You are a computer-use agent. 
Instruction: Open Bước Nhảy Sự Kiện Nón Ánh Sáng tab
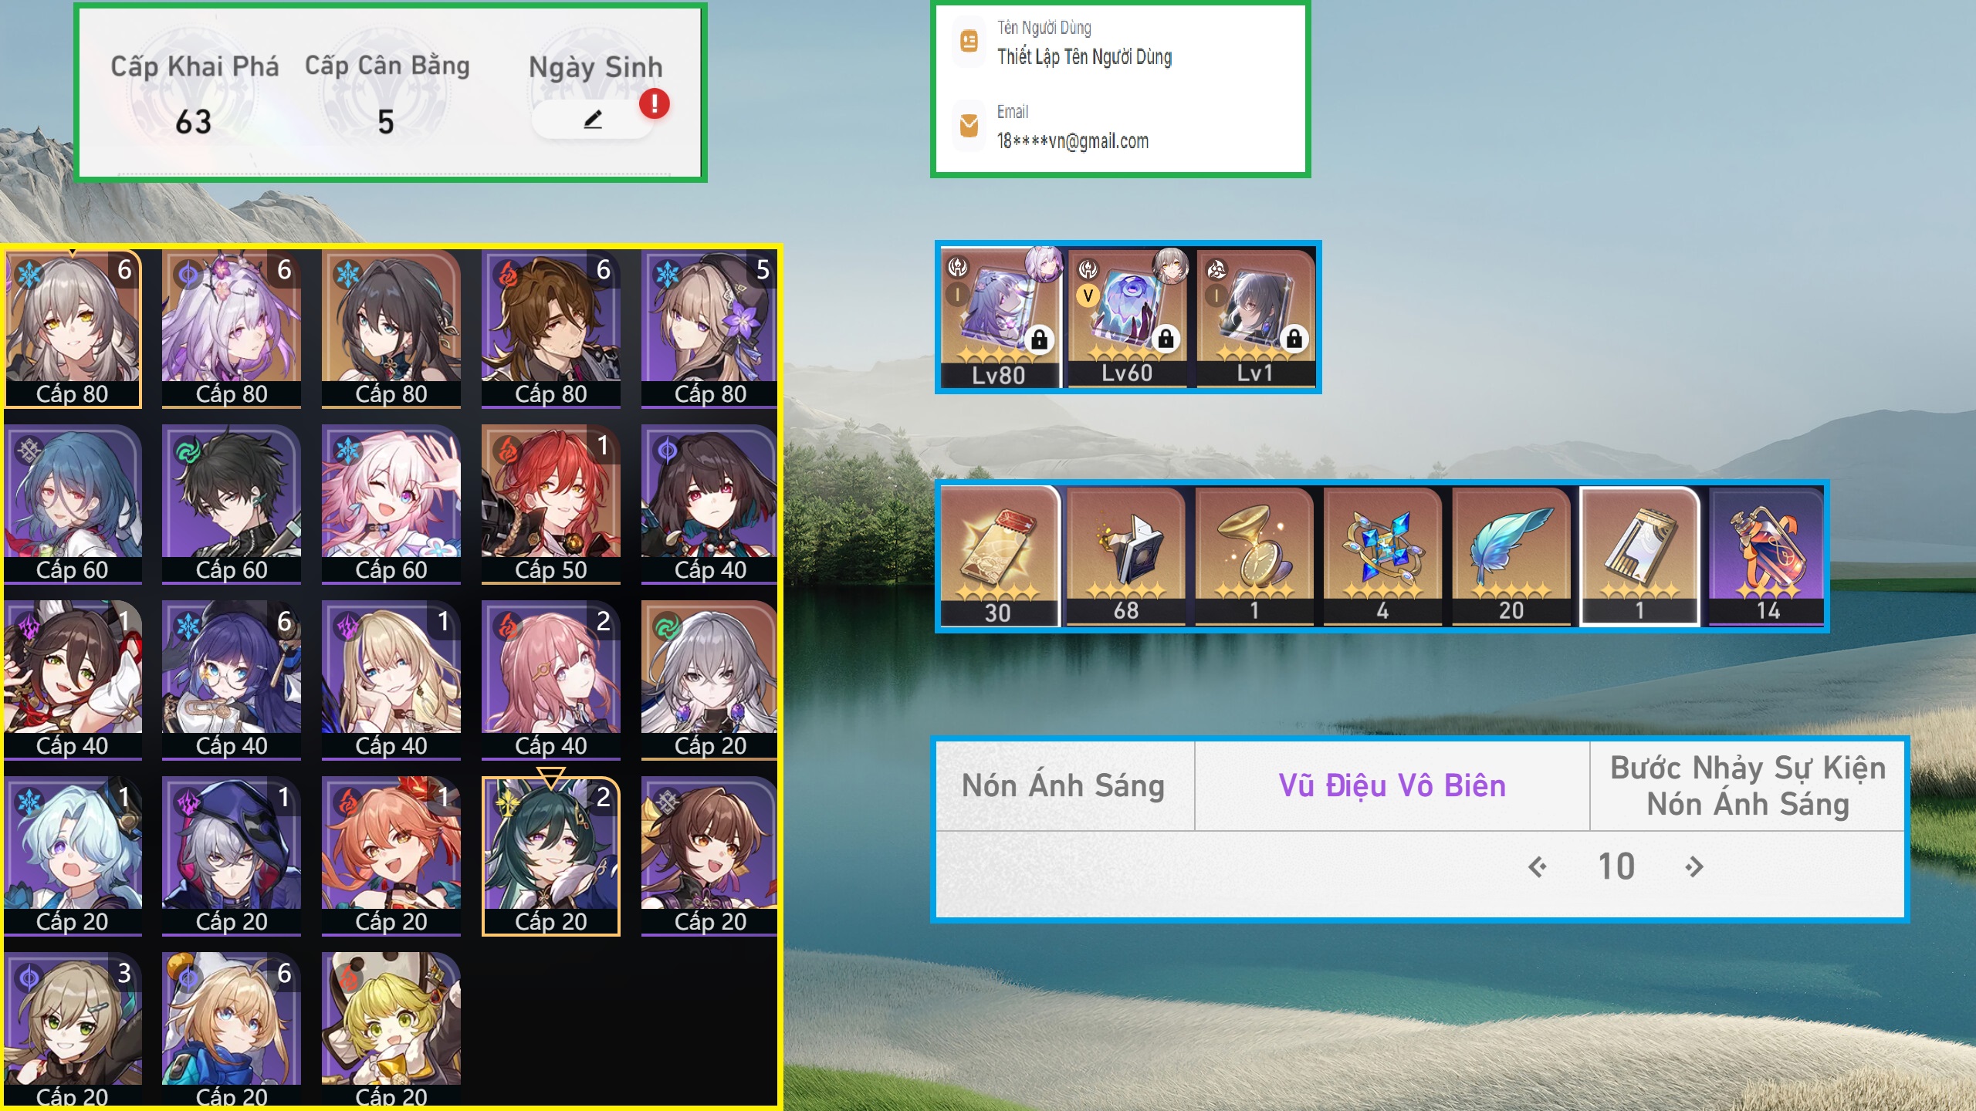pos(1748,785)
